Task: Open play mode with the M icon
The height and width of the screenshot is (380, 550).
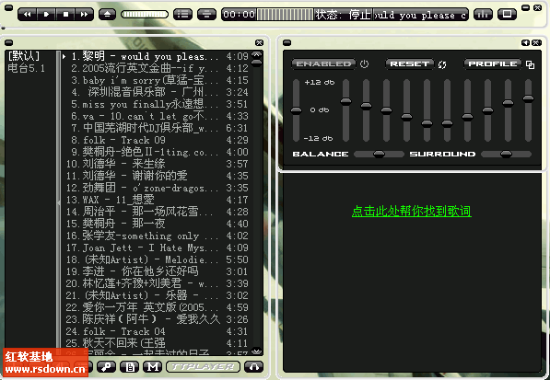Action: [x=153, y=367]
